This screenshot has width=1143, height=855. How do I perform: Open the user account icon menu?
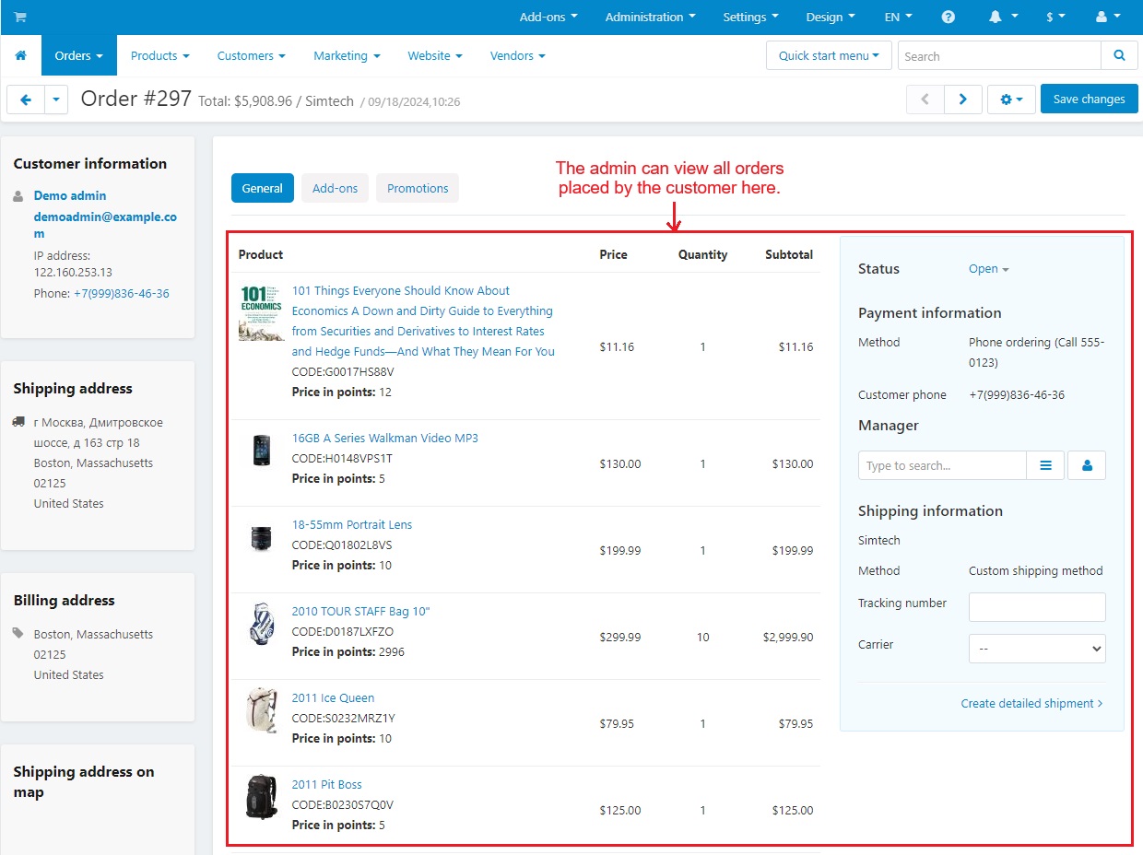[x=1106, y=18]
